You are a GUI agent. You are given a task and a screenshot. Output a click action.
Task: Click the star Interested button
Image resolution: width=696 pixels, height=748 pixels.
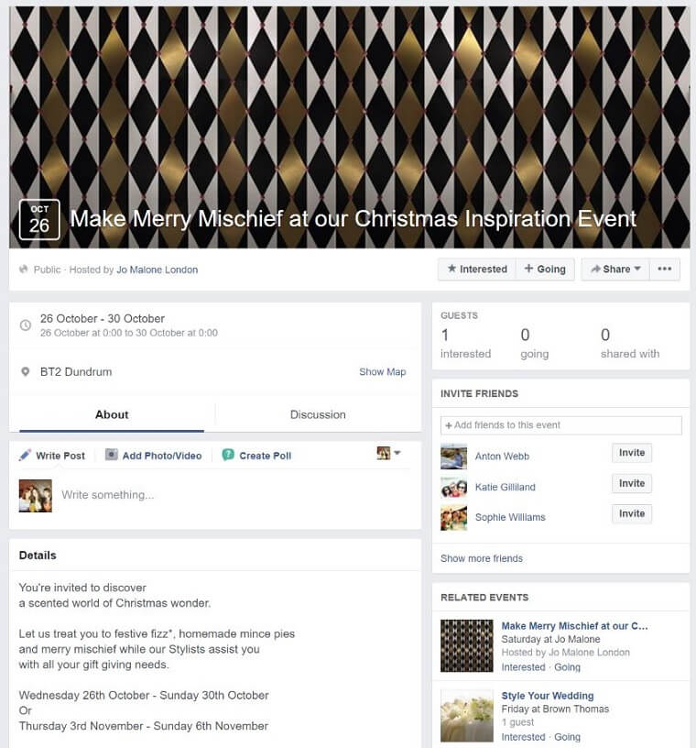point(477,269)
